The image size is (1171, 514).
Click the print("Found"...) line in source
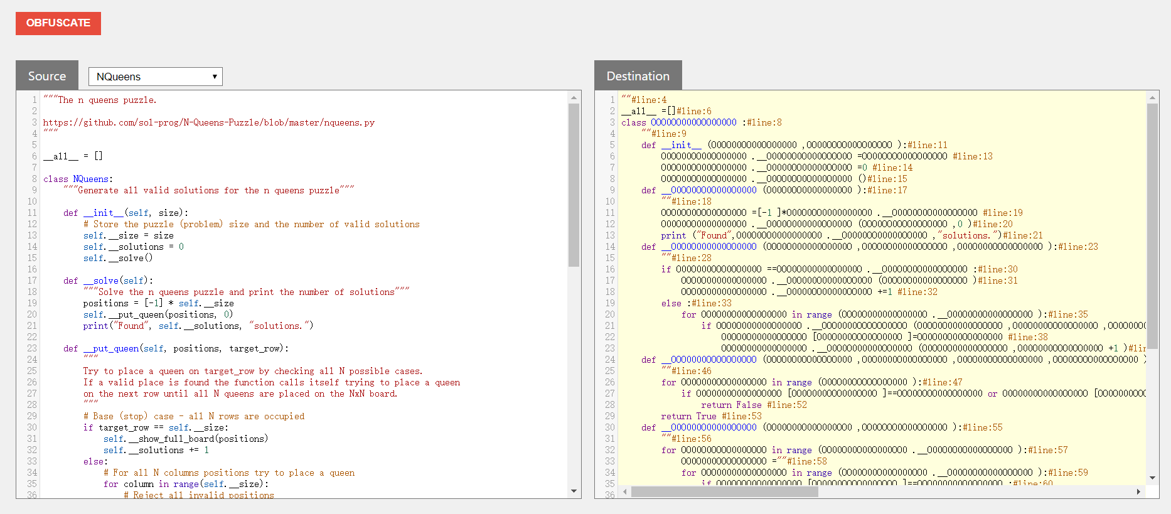[x=198, y=326]
